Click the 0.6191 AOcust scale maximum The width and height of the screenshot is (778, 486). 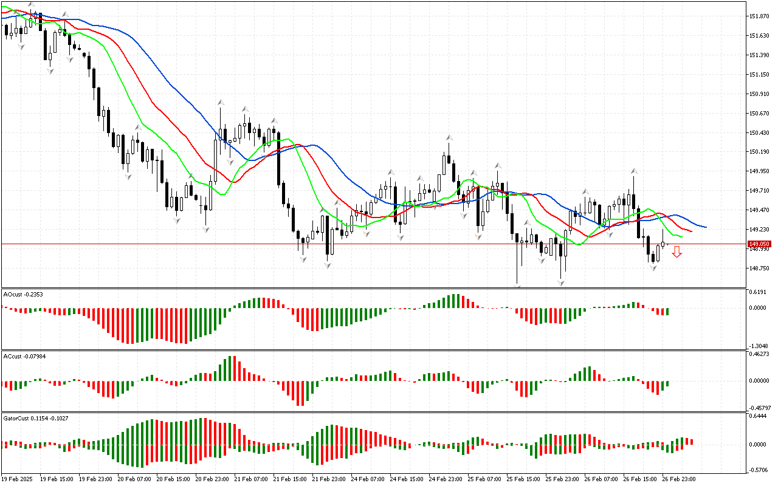pyautogui.click(x=757, y=292)
